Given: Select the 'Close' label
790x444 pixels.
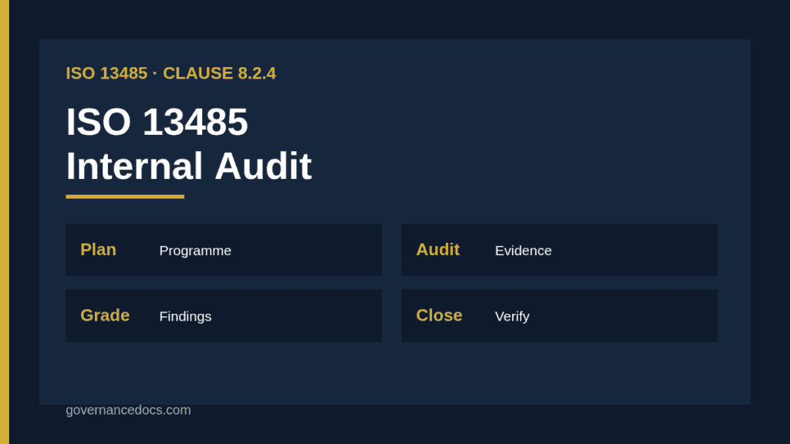Looking at the screenshot, I should 439,315.
